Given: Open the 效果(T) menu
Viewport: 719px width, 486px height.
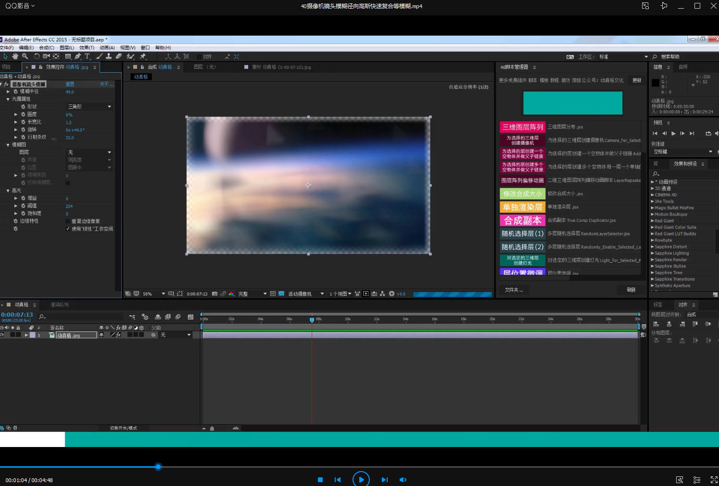Looking at the screenshot, I should (87, 48).
